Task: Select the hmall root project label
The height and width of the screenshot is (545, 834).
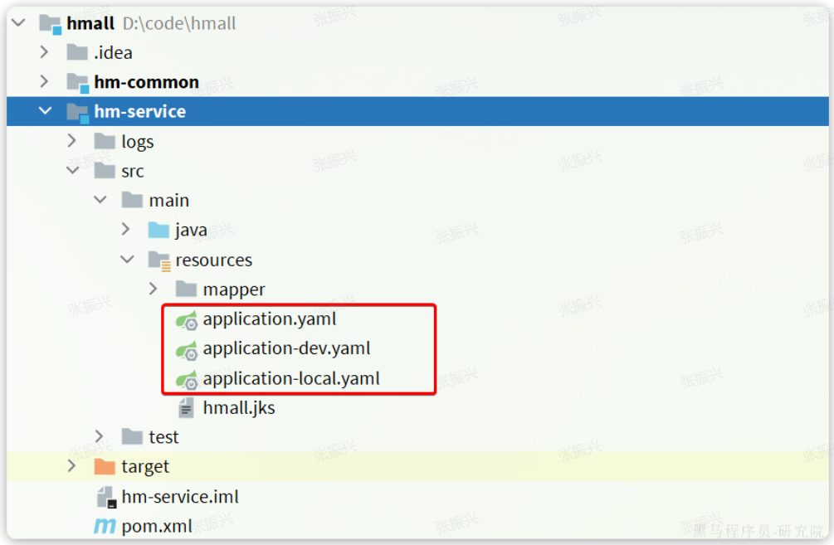Action: [90, 23]
